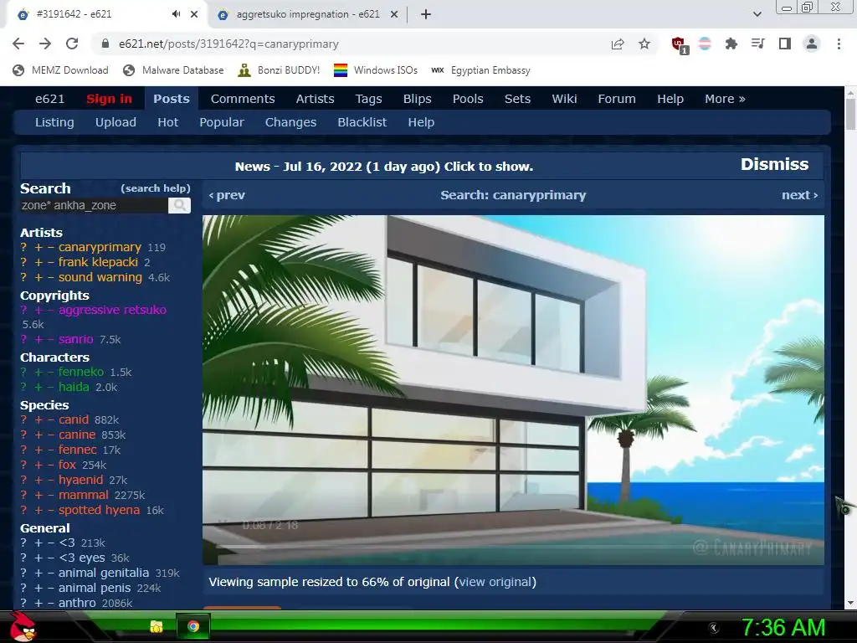857x643 pixels.
Task: Open the fenneko character tag
Action: pyautogui.click(x=81, y=373)
